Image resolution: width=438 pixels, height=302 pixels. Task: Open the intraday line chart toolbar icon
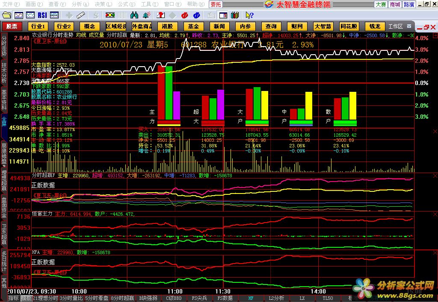pos(19,15)
